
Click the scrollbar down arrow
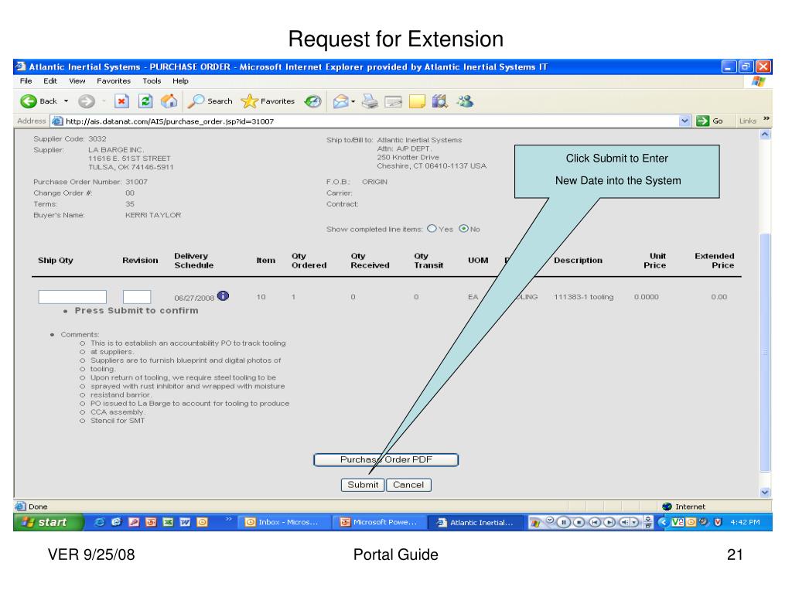pyautogui.click(x=765, y=492)
